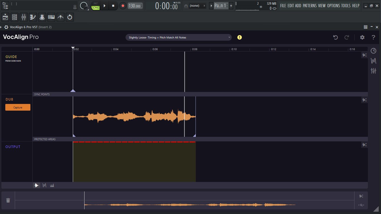Toggle PAT/SONG playback mode
Viewport: 381px width, 214px height.
(x=96, y=6)
